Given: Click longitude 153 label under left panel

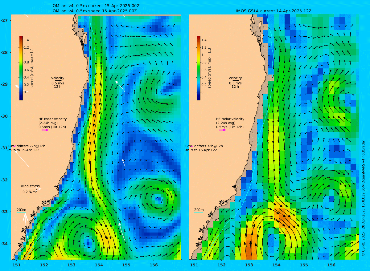Looking at the screenshot, I should tap(72, 265).
